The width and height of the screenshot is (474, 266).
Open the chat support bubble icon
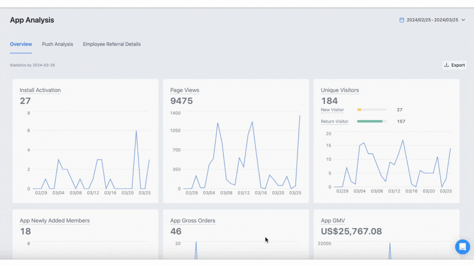[x=462, y=247]
